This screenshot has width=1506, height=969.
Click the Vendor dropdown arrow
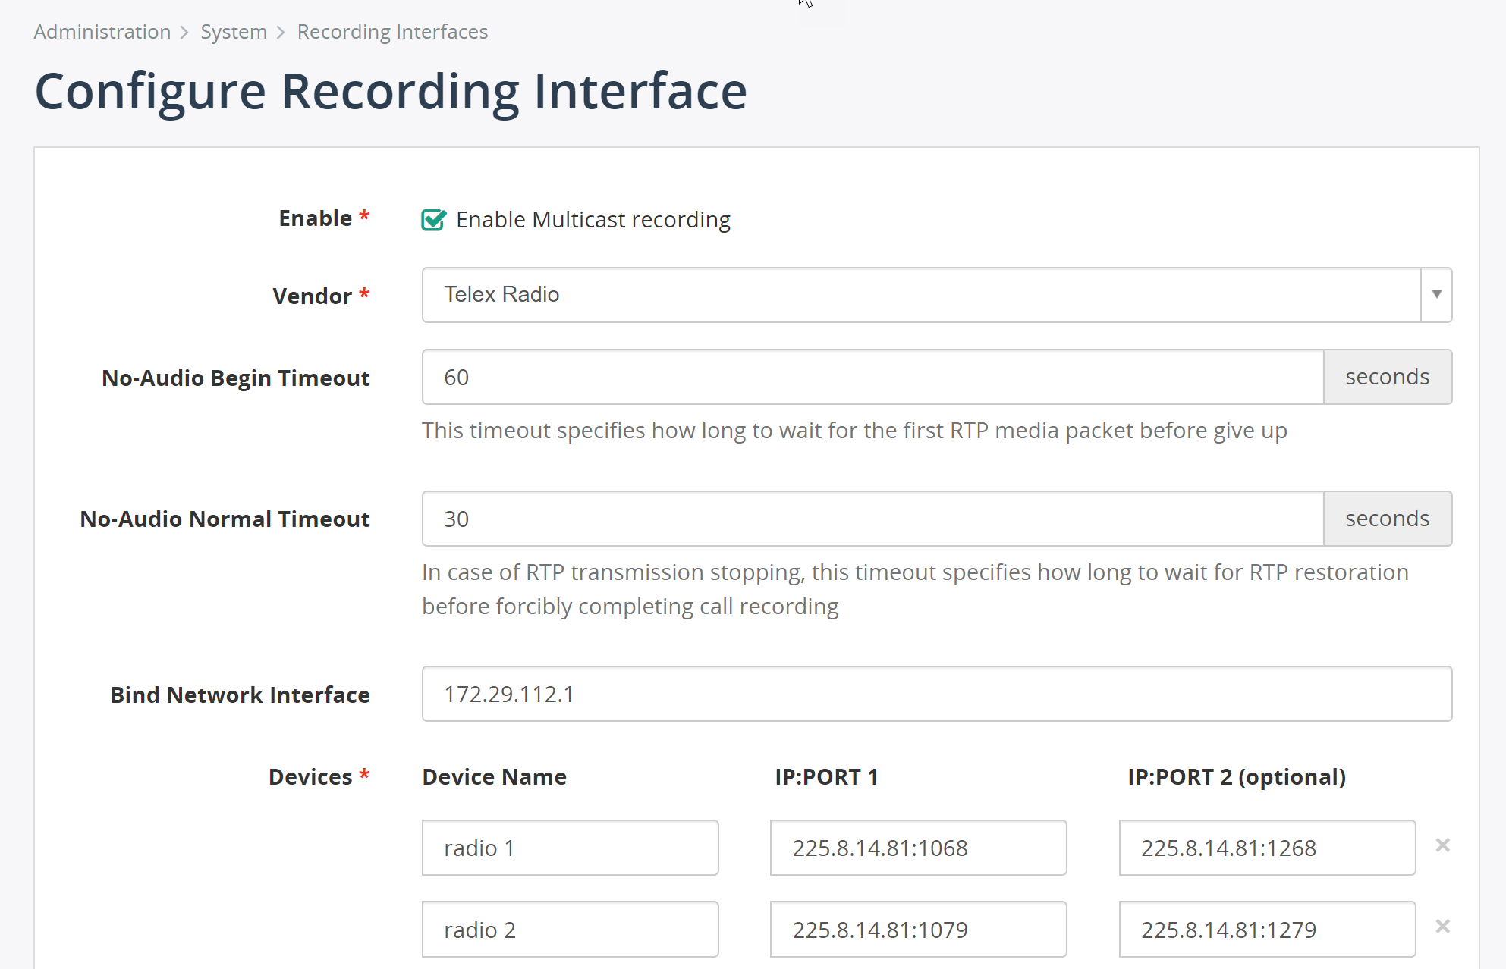point(1436,295)
